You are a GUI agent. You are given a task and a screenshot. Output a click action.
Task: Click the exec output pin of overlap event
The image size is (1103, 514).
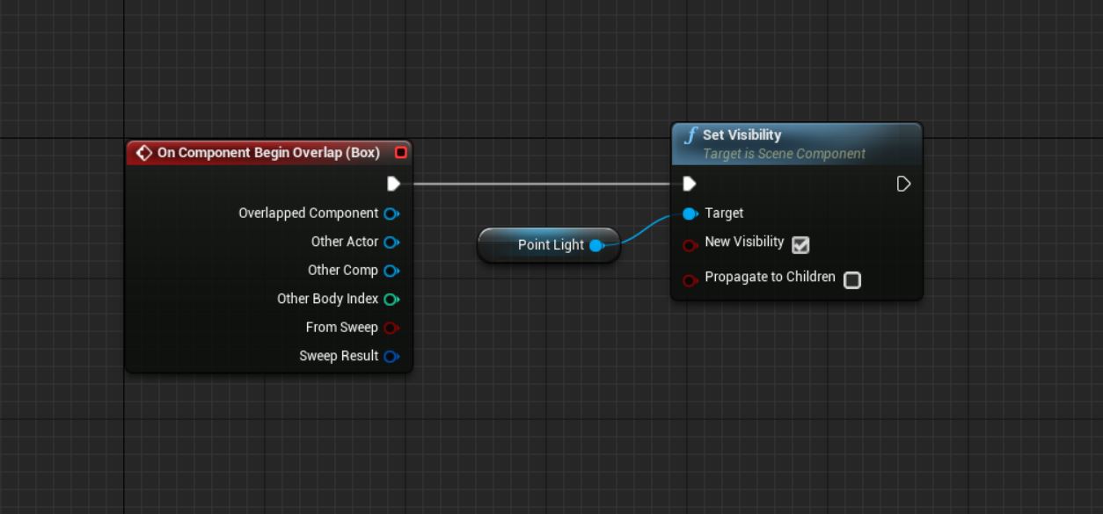[x=394, y=184]
